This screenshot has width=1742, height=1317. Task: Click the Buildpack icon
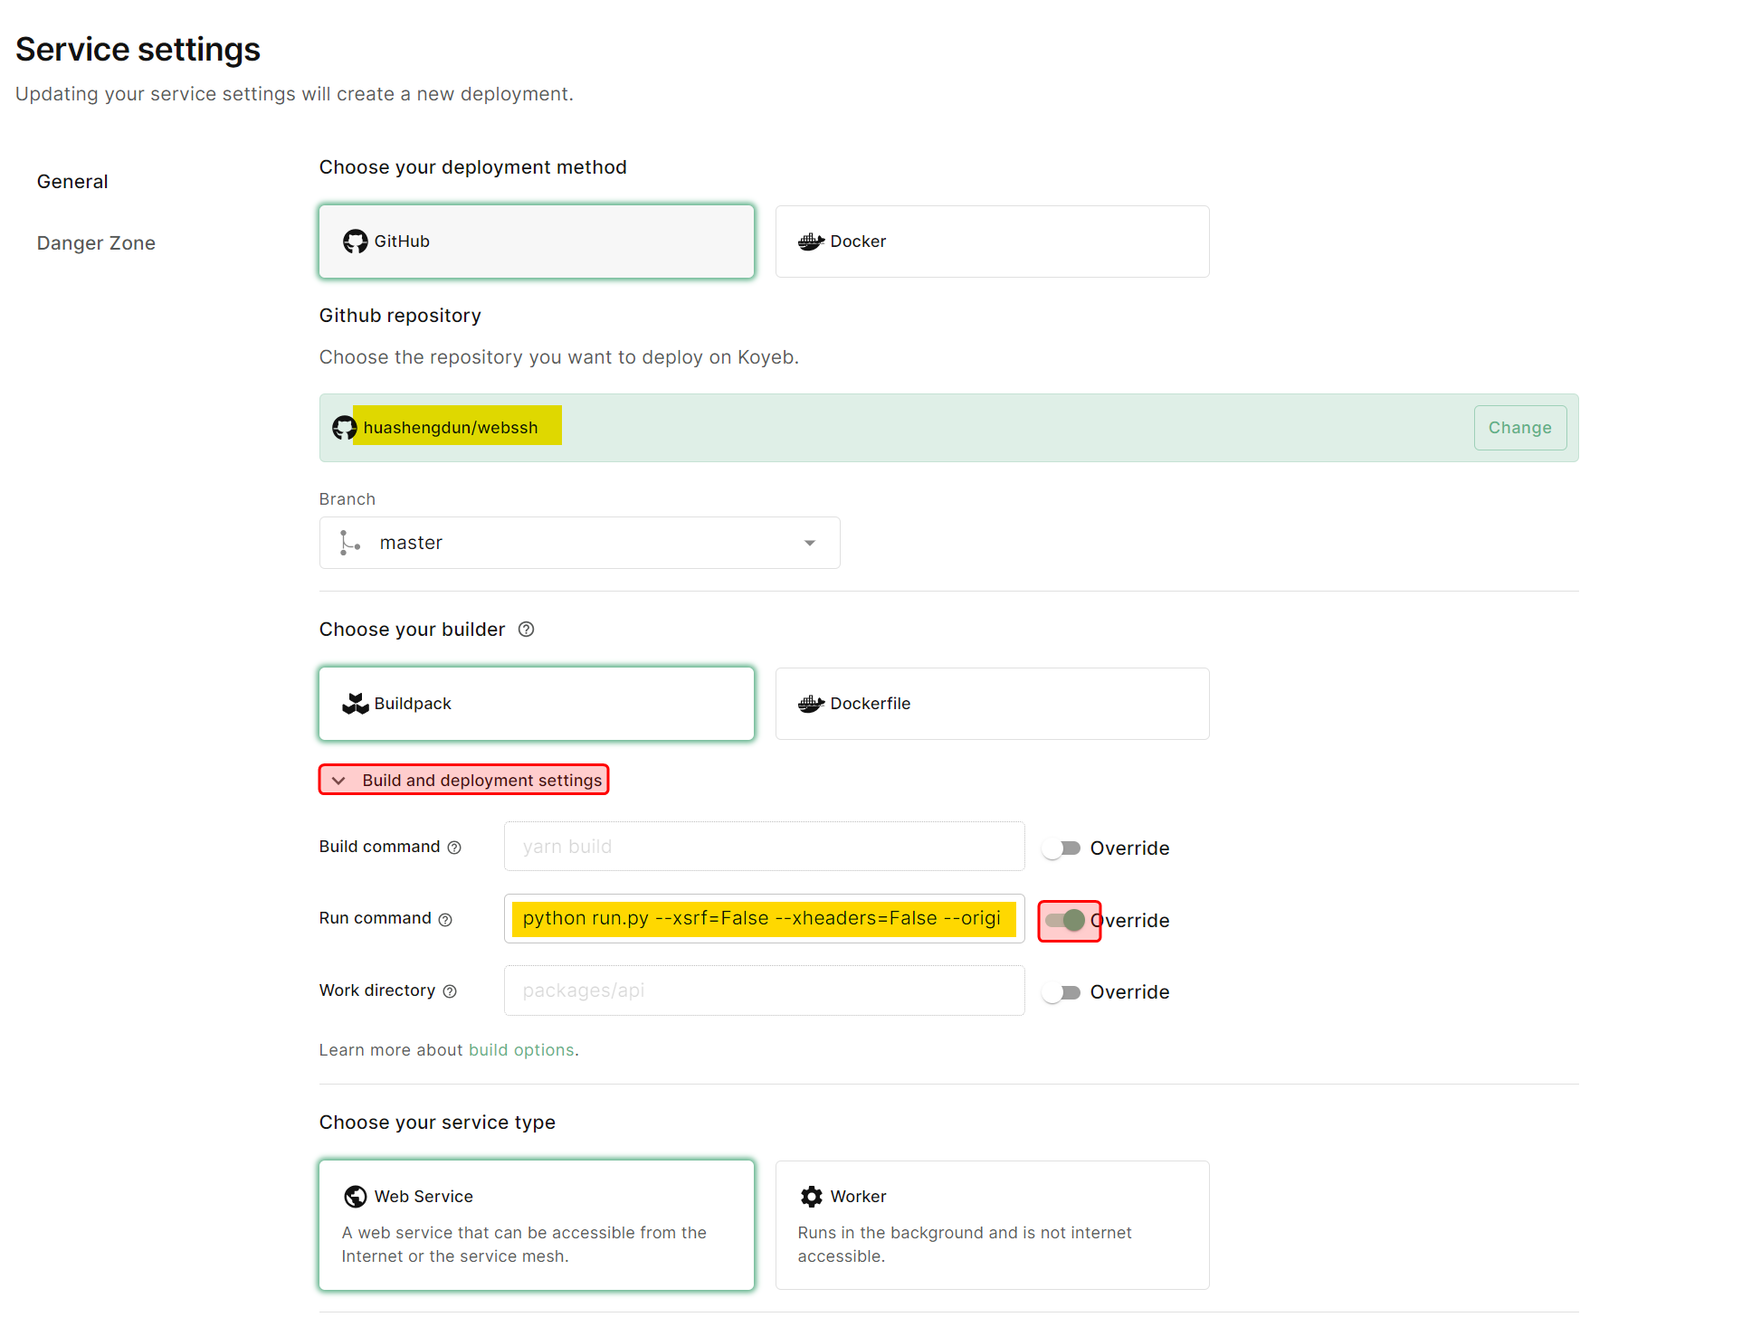coord(355,704)
